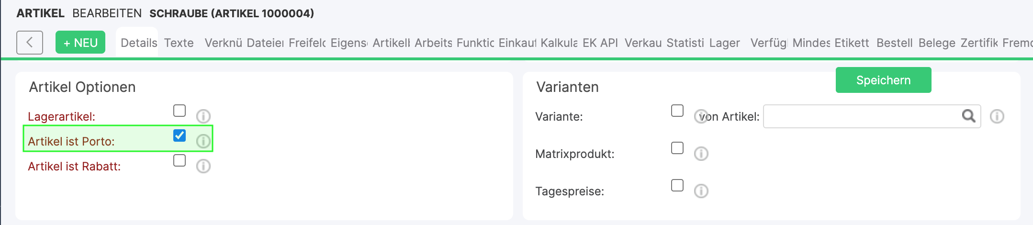Toggle the Tagespreise checkbox
This screenshot has width=1033, height=225.
click(x=677, y=185)
